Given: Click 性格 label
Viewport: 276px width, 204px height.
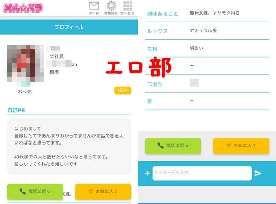Looking at the screenshot, I should pos(152,49).
